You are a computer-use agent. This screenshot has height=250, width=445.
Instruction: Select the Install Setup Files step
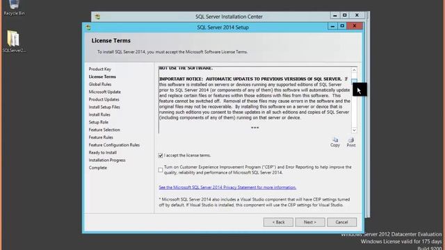104,107
